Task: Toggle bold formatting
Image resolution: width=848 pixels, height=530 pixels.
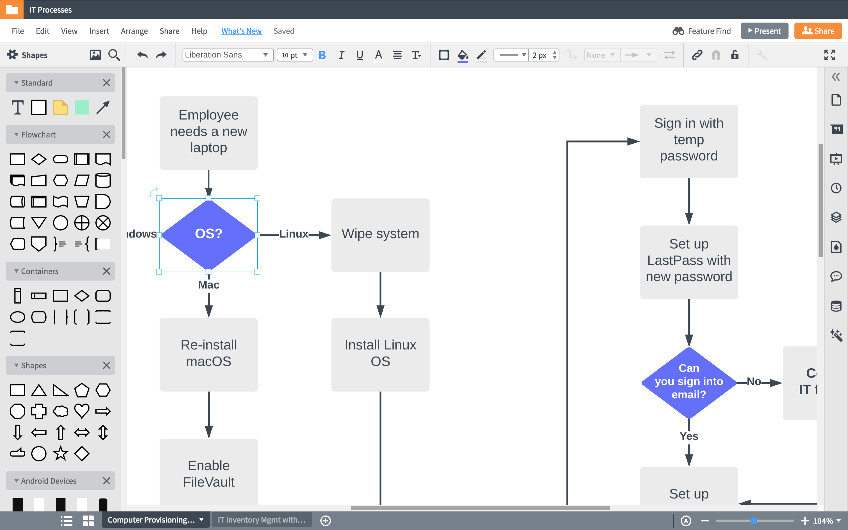Action: click(x=322, y=55)
